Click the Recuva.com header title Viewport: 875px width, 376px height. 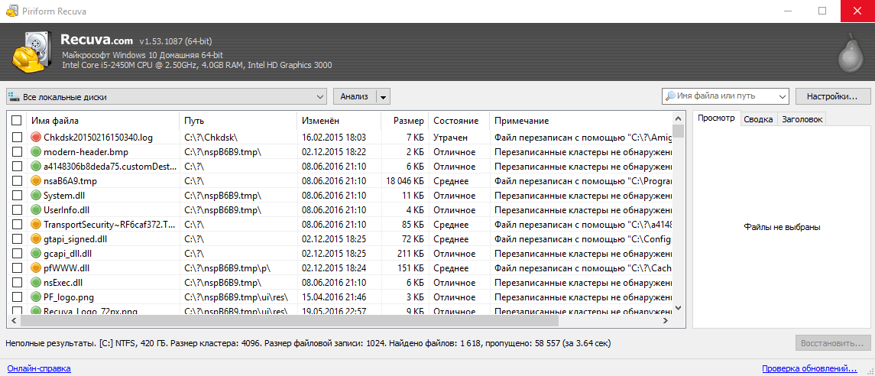(96, 41)
